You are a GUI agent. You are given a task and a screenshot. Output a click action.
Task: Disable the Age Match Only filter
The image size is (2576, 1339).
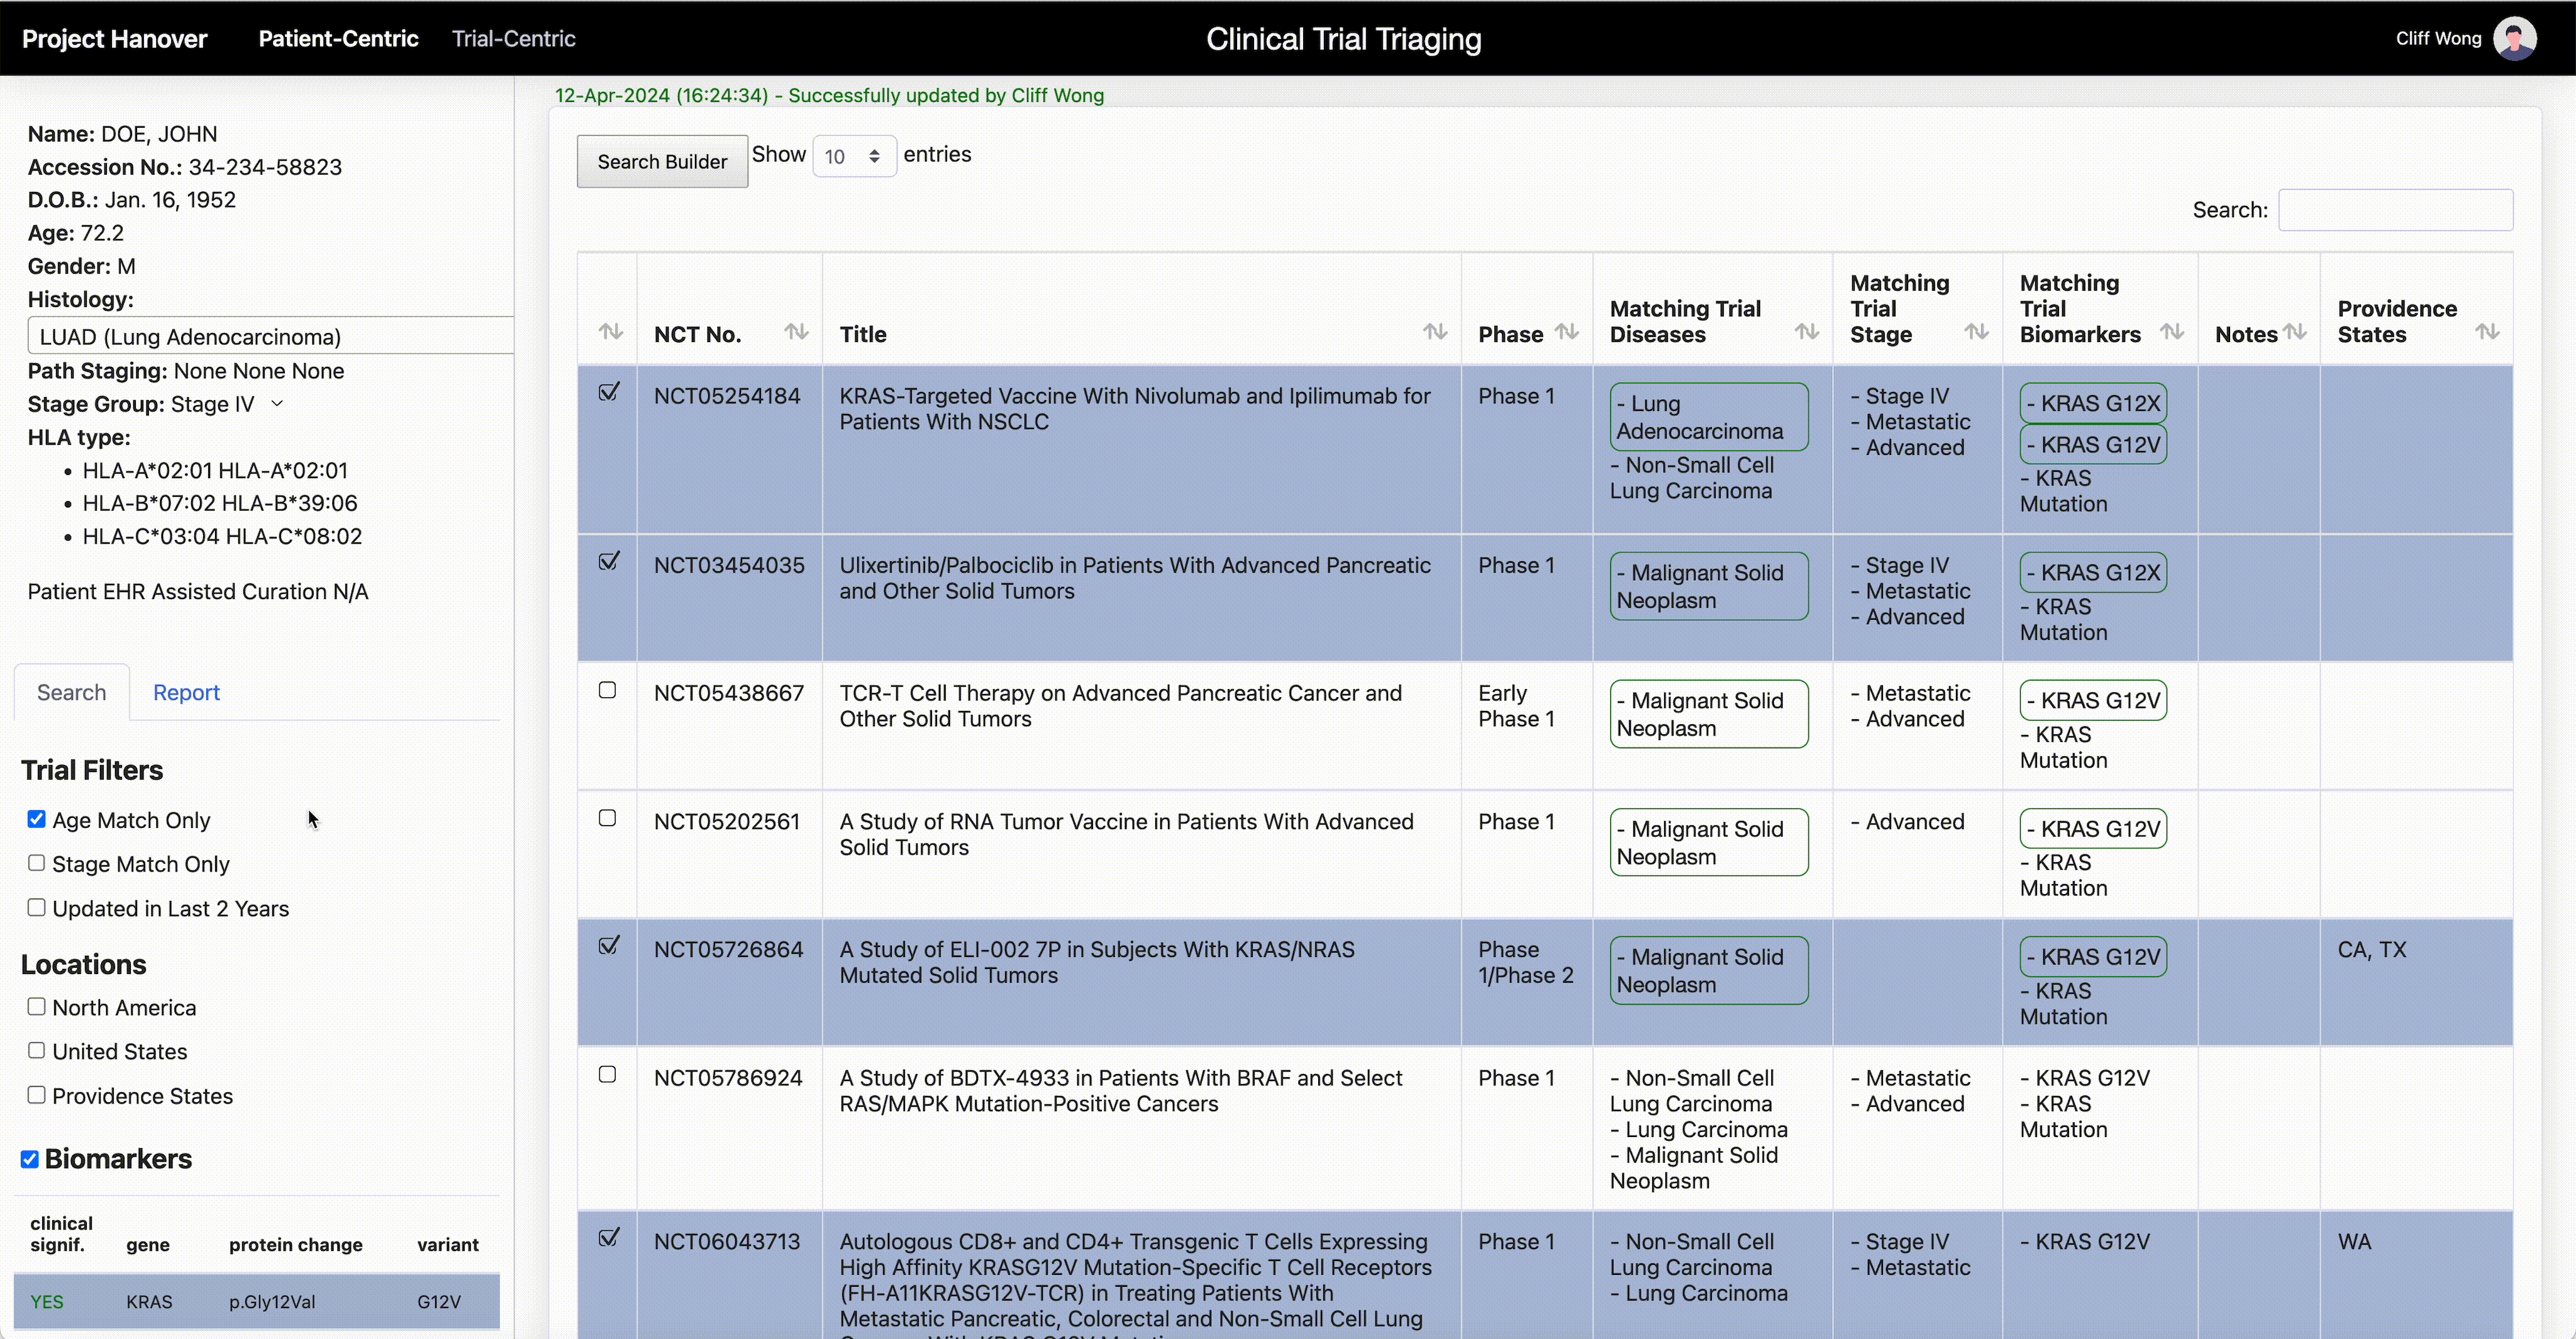[x=37, y=819]
